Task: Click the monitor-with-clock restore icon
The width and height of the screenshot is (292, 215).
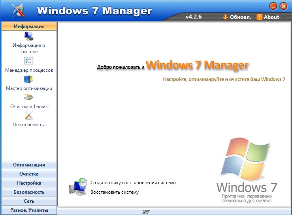Action: pos(78,187)
